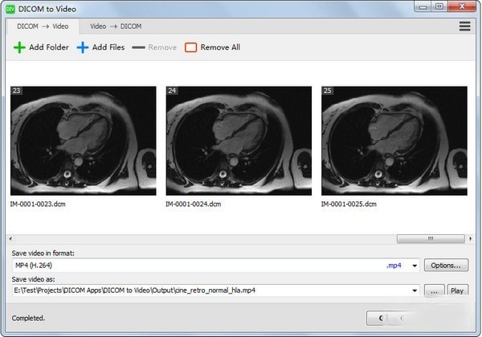Image resolution: width=482 pixels, height=337 pixels.
Task: Open the Options... button
Action: 446,265
